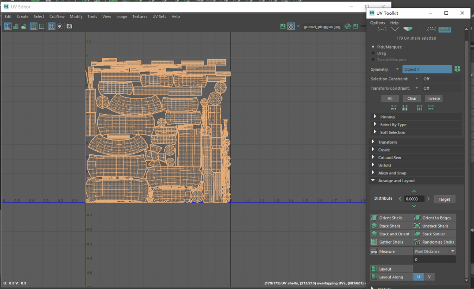Expand the Transform section
Image resolution: width=474 pixels, height=289 pixels.
(x=416, y=142)
